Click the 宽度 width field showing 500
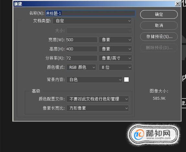 (x=82, y=40)
